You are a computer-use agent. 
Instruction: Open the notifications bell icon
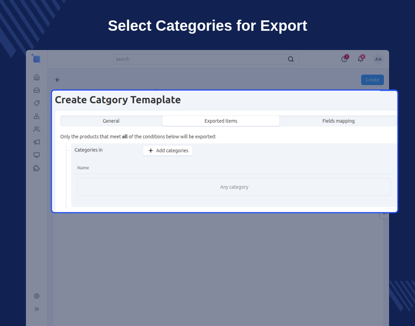pos(361,59)
